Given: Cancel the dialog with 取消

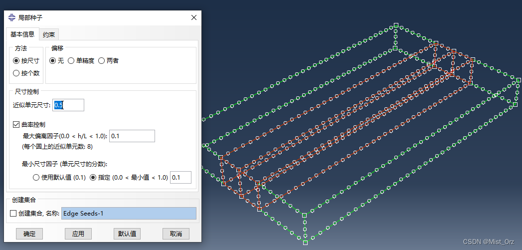Looking at the screenshot, I should click(x=176, y=234).
